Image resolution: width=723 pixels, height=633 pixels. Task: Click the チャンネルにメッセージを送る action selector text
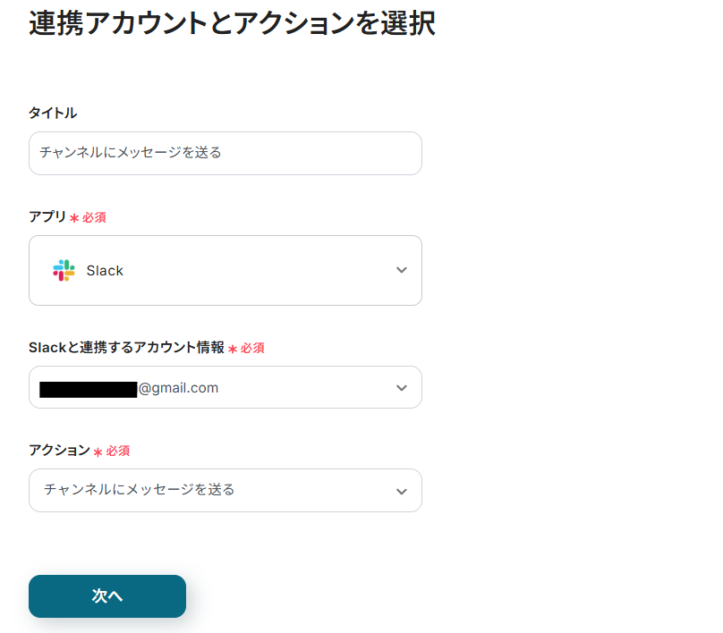coord(139,490)
